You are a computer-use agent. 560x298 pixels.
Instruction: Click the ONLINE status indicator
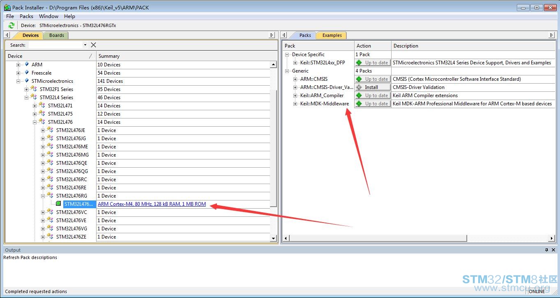[537, 291]
